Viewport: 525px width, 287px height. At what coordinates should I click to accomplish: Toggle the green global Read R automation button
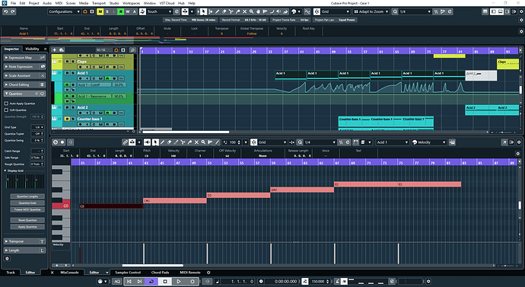coord(120,11)
